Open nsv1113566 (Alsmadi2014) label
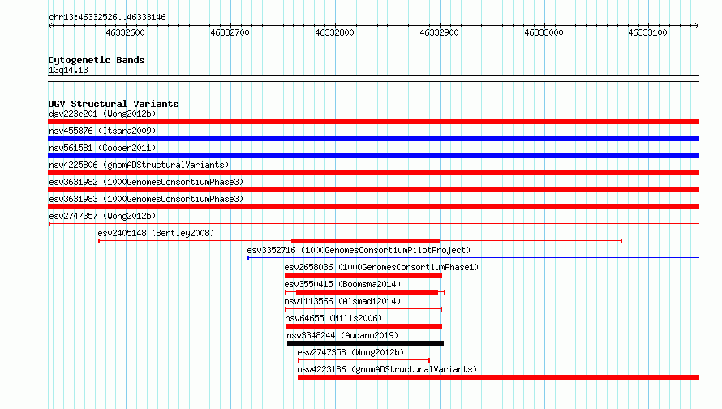 coord(342,301)
